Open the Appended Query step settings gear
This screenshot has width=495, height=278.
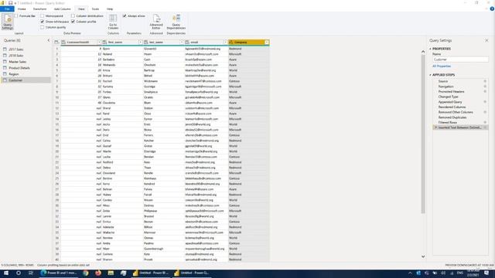[x=485, y=102]
